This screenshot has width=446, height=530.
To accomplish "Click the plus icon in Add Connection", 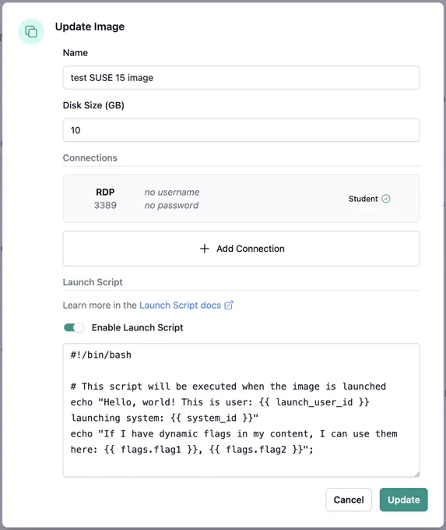I will pos(204,249).
